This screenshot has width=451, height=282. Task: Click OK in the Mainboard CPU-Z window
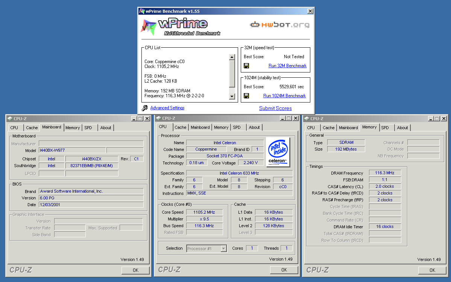click(135, 270)
